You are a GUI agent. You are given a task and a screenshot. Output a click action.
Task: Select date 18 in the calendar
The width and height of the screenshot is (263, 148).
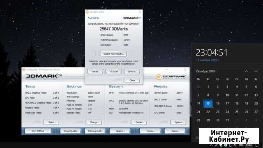[x=237, y=104]
